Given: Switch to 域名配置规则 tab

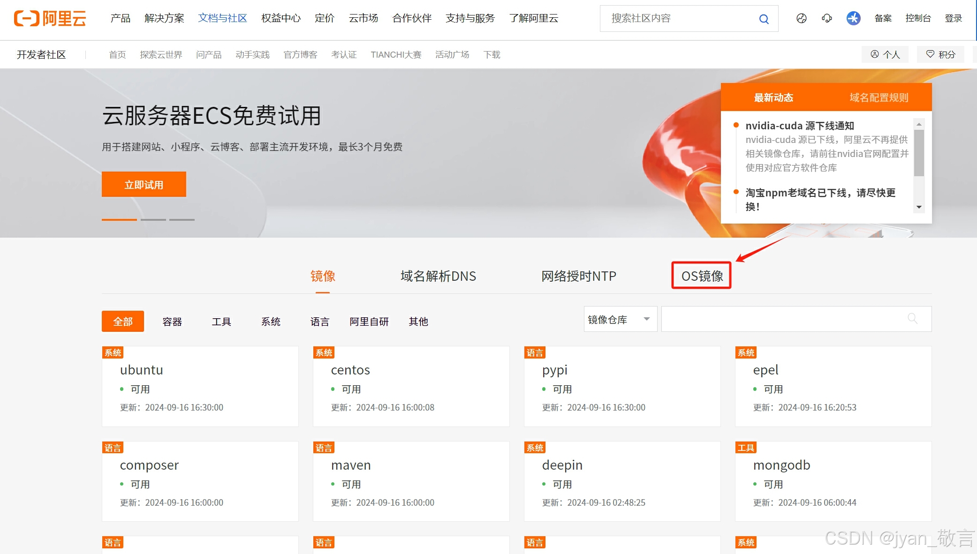Looking at the screenshot, I should coord(879,97).
